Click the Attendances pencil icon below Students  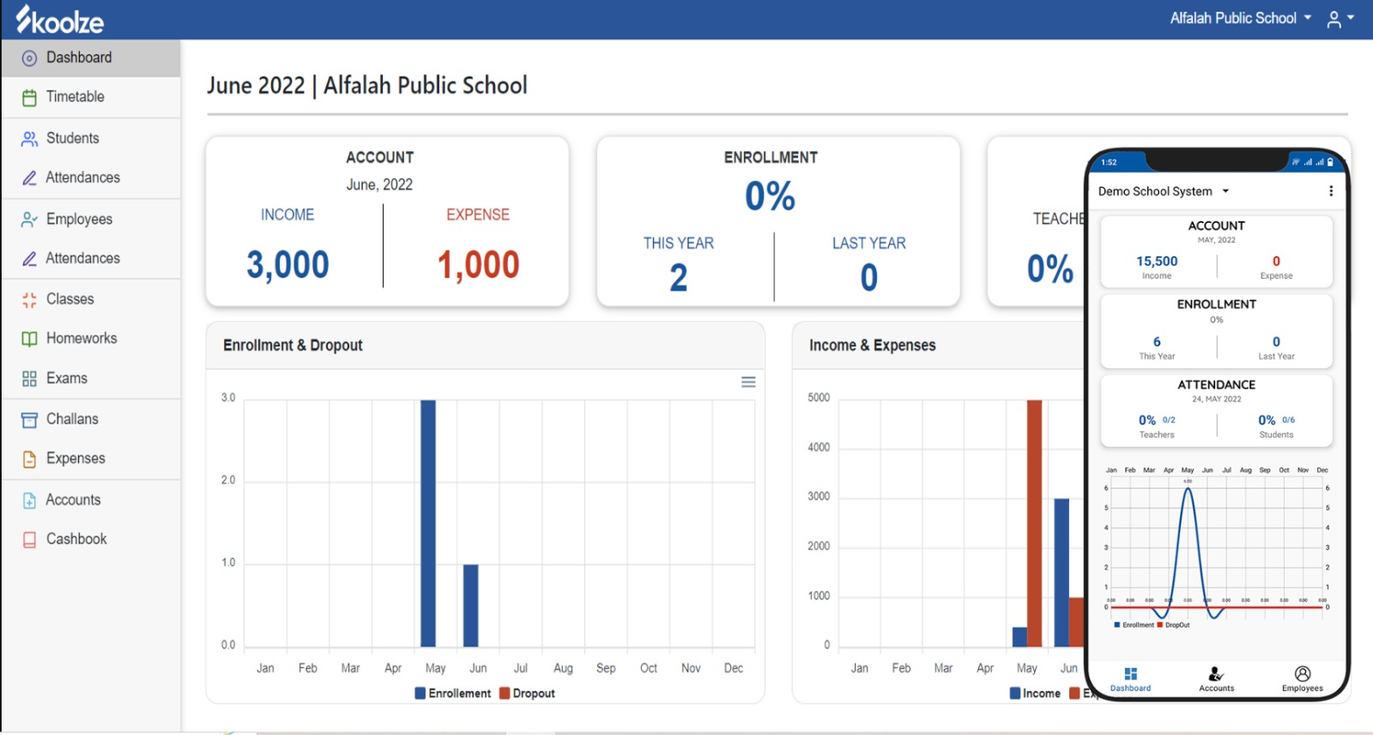click(29, 178)
